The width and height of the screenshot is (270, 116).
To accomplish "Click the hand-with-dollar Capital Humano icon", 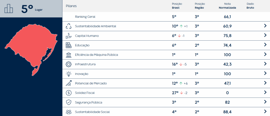I will [x=69, y=36].
